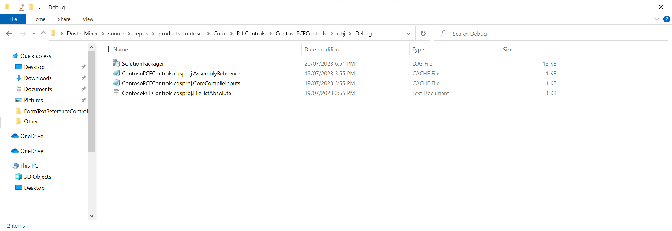The image size is (672, 231).
Task: Expand the address bar history dropdown
Action: pyautogui.click(x=408, y=34)
